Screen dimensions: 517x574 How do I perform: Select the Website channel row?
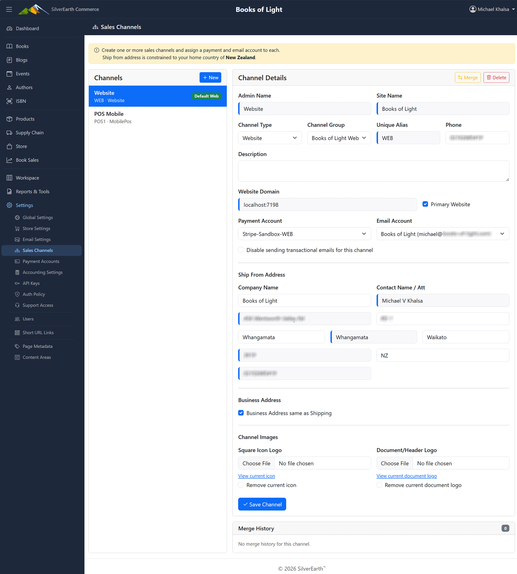(158, 96)
